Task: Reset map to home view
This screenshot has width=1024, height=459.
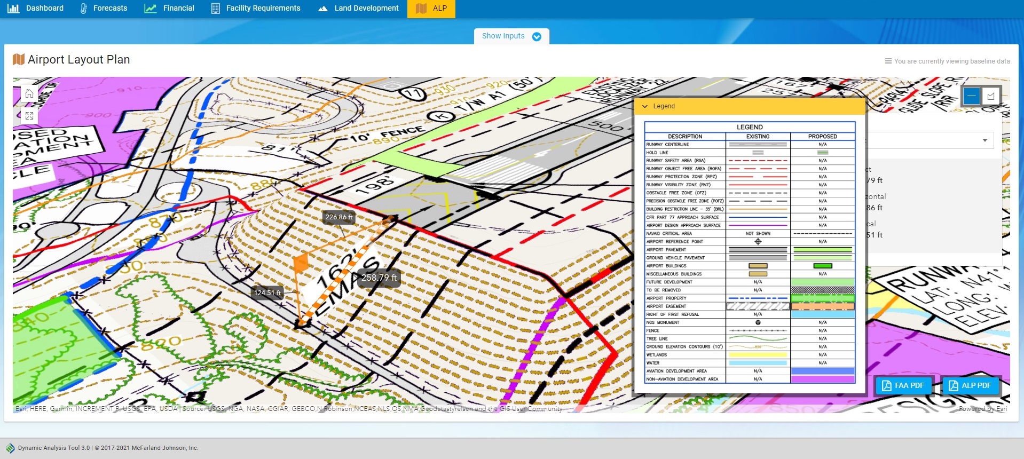Action: tap(29, 94)
